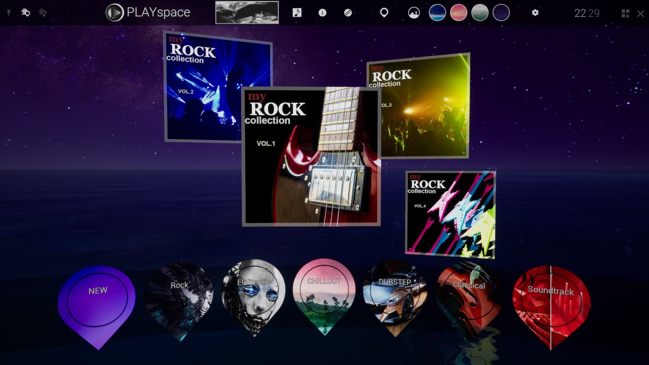Switch to the pink sunset environment

[x=458, y=13]
